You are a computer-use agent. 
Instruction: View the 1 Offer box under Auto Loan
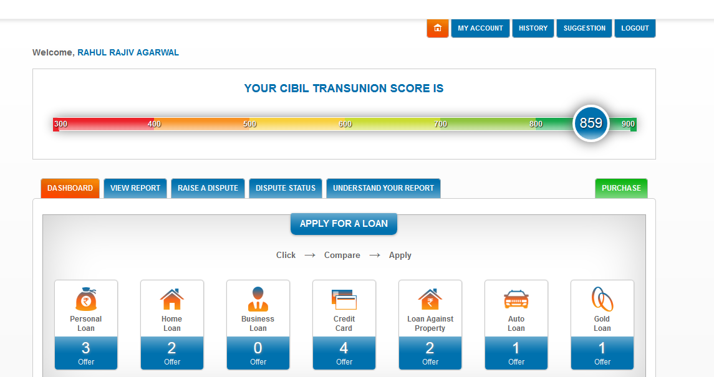point(516,353)
